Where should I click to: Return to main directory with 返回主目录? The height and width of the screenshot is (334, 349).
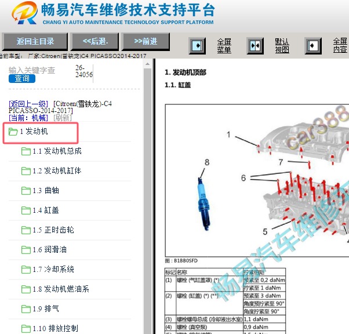[35, 42]
